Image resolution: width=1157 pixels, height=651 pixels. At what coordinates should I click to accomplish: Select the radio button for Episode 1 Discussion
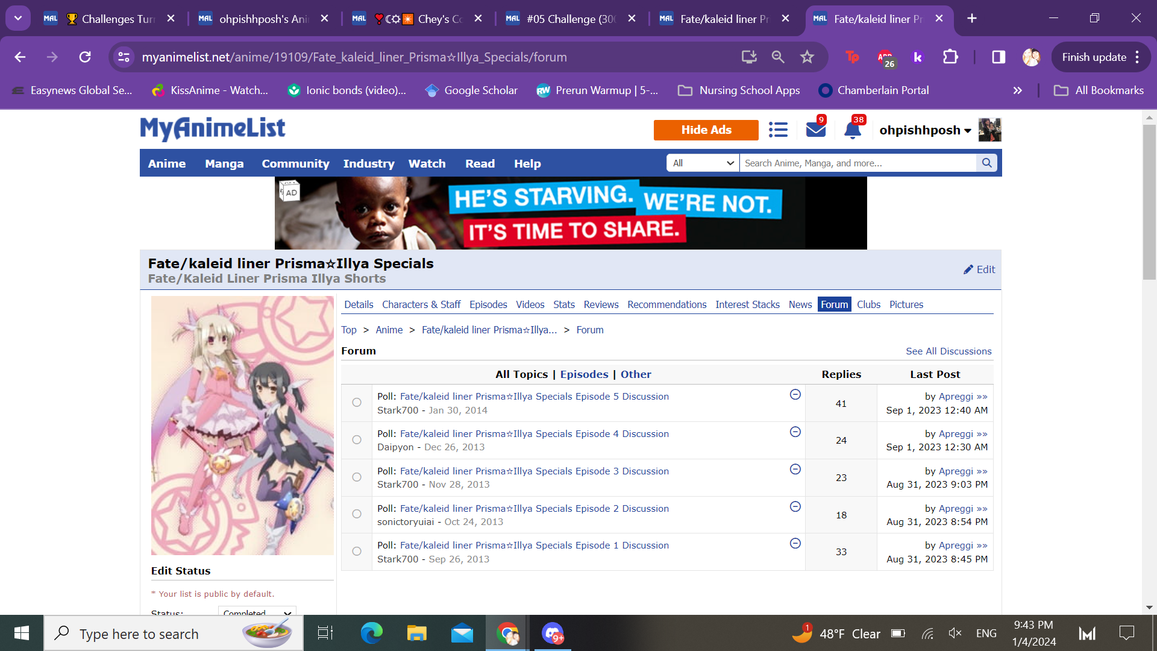pyautogui.click(x=357, y=552)
